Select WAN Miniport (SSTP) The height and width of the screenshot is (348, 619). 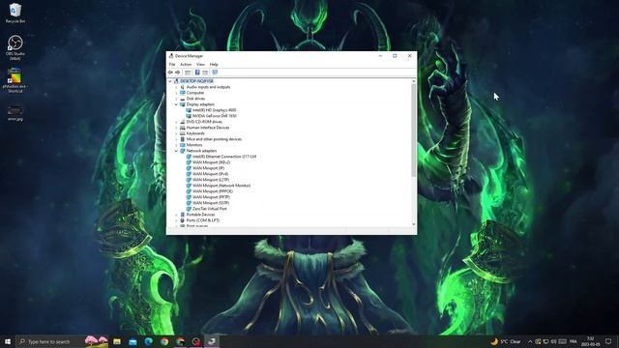(x=211, y=203)
